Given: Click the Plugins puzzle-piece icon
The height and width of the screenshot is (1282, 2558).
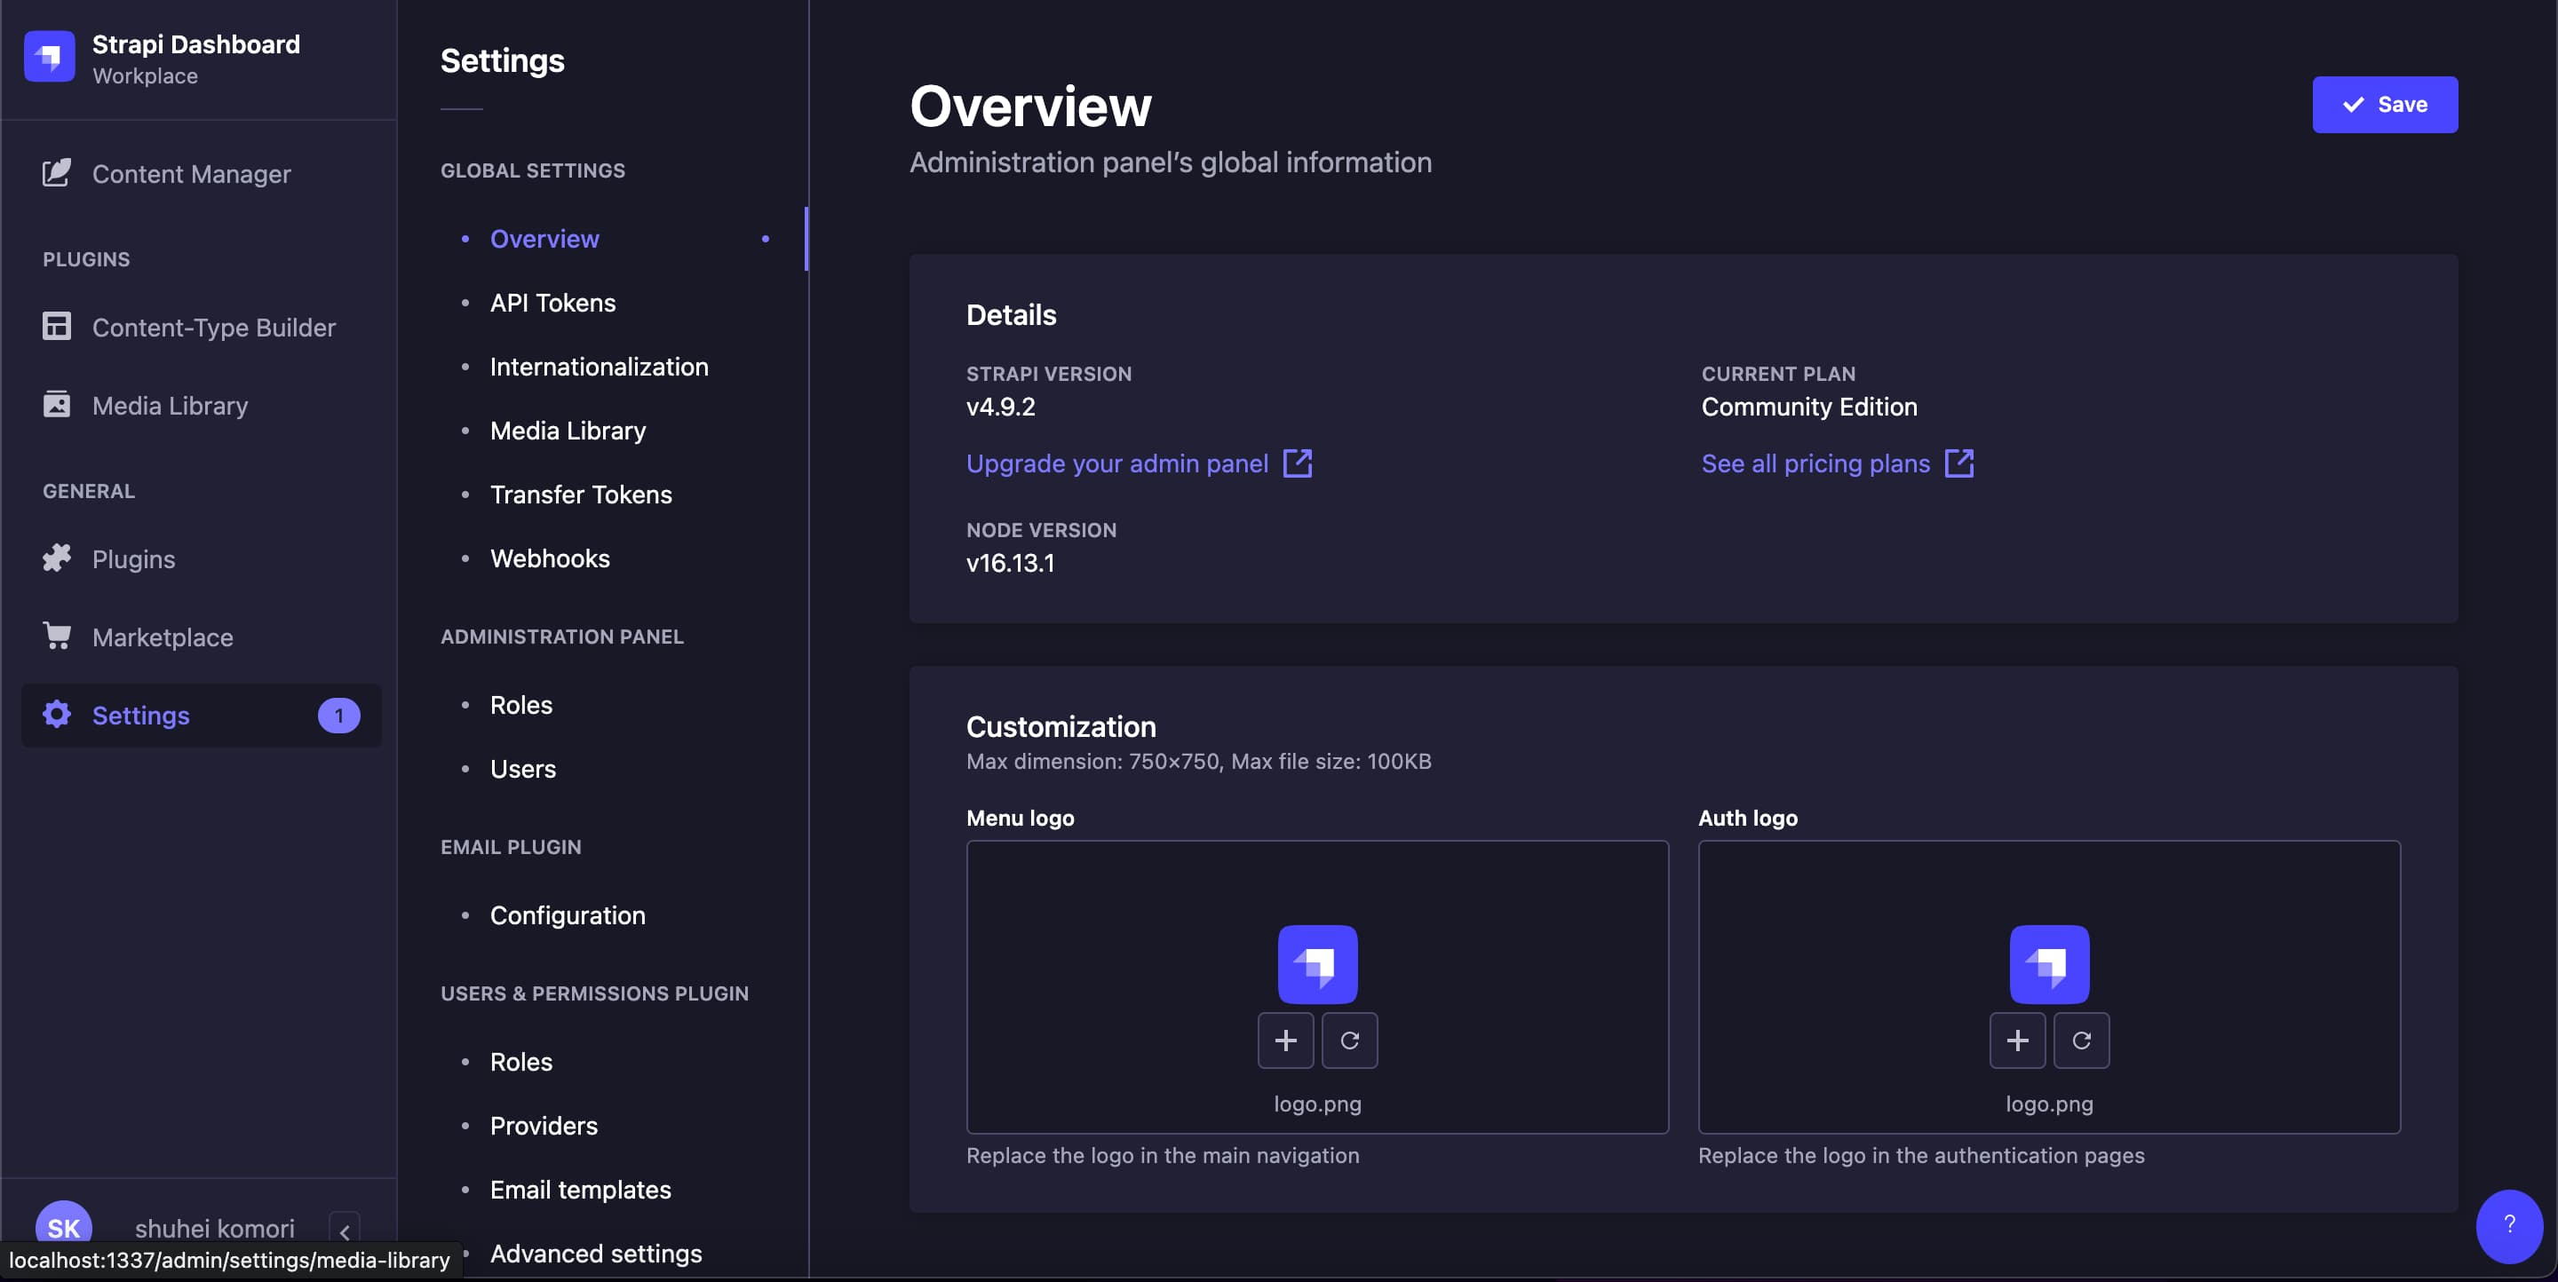Looking at the screenshot, I should [57, 558].
